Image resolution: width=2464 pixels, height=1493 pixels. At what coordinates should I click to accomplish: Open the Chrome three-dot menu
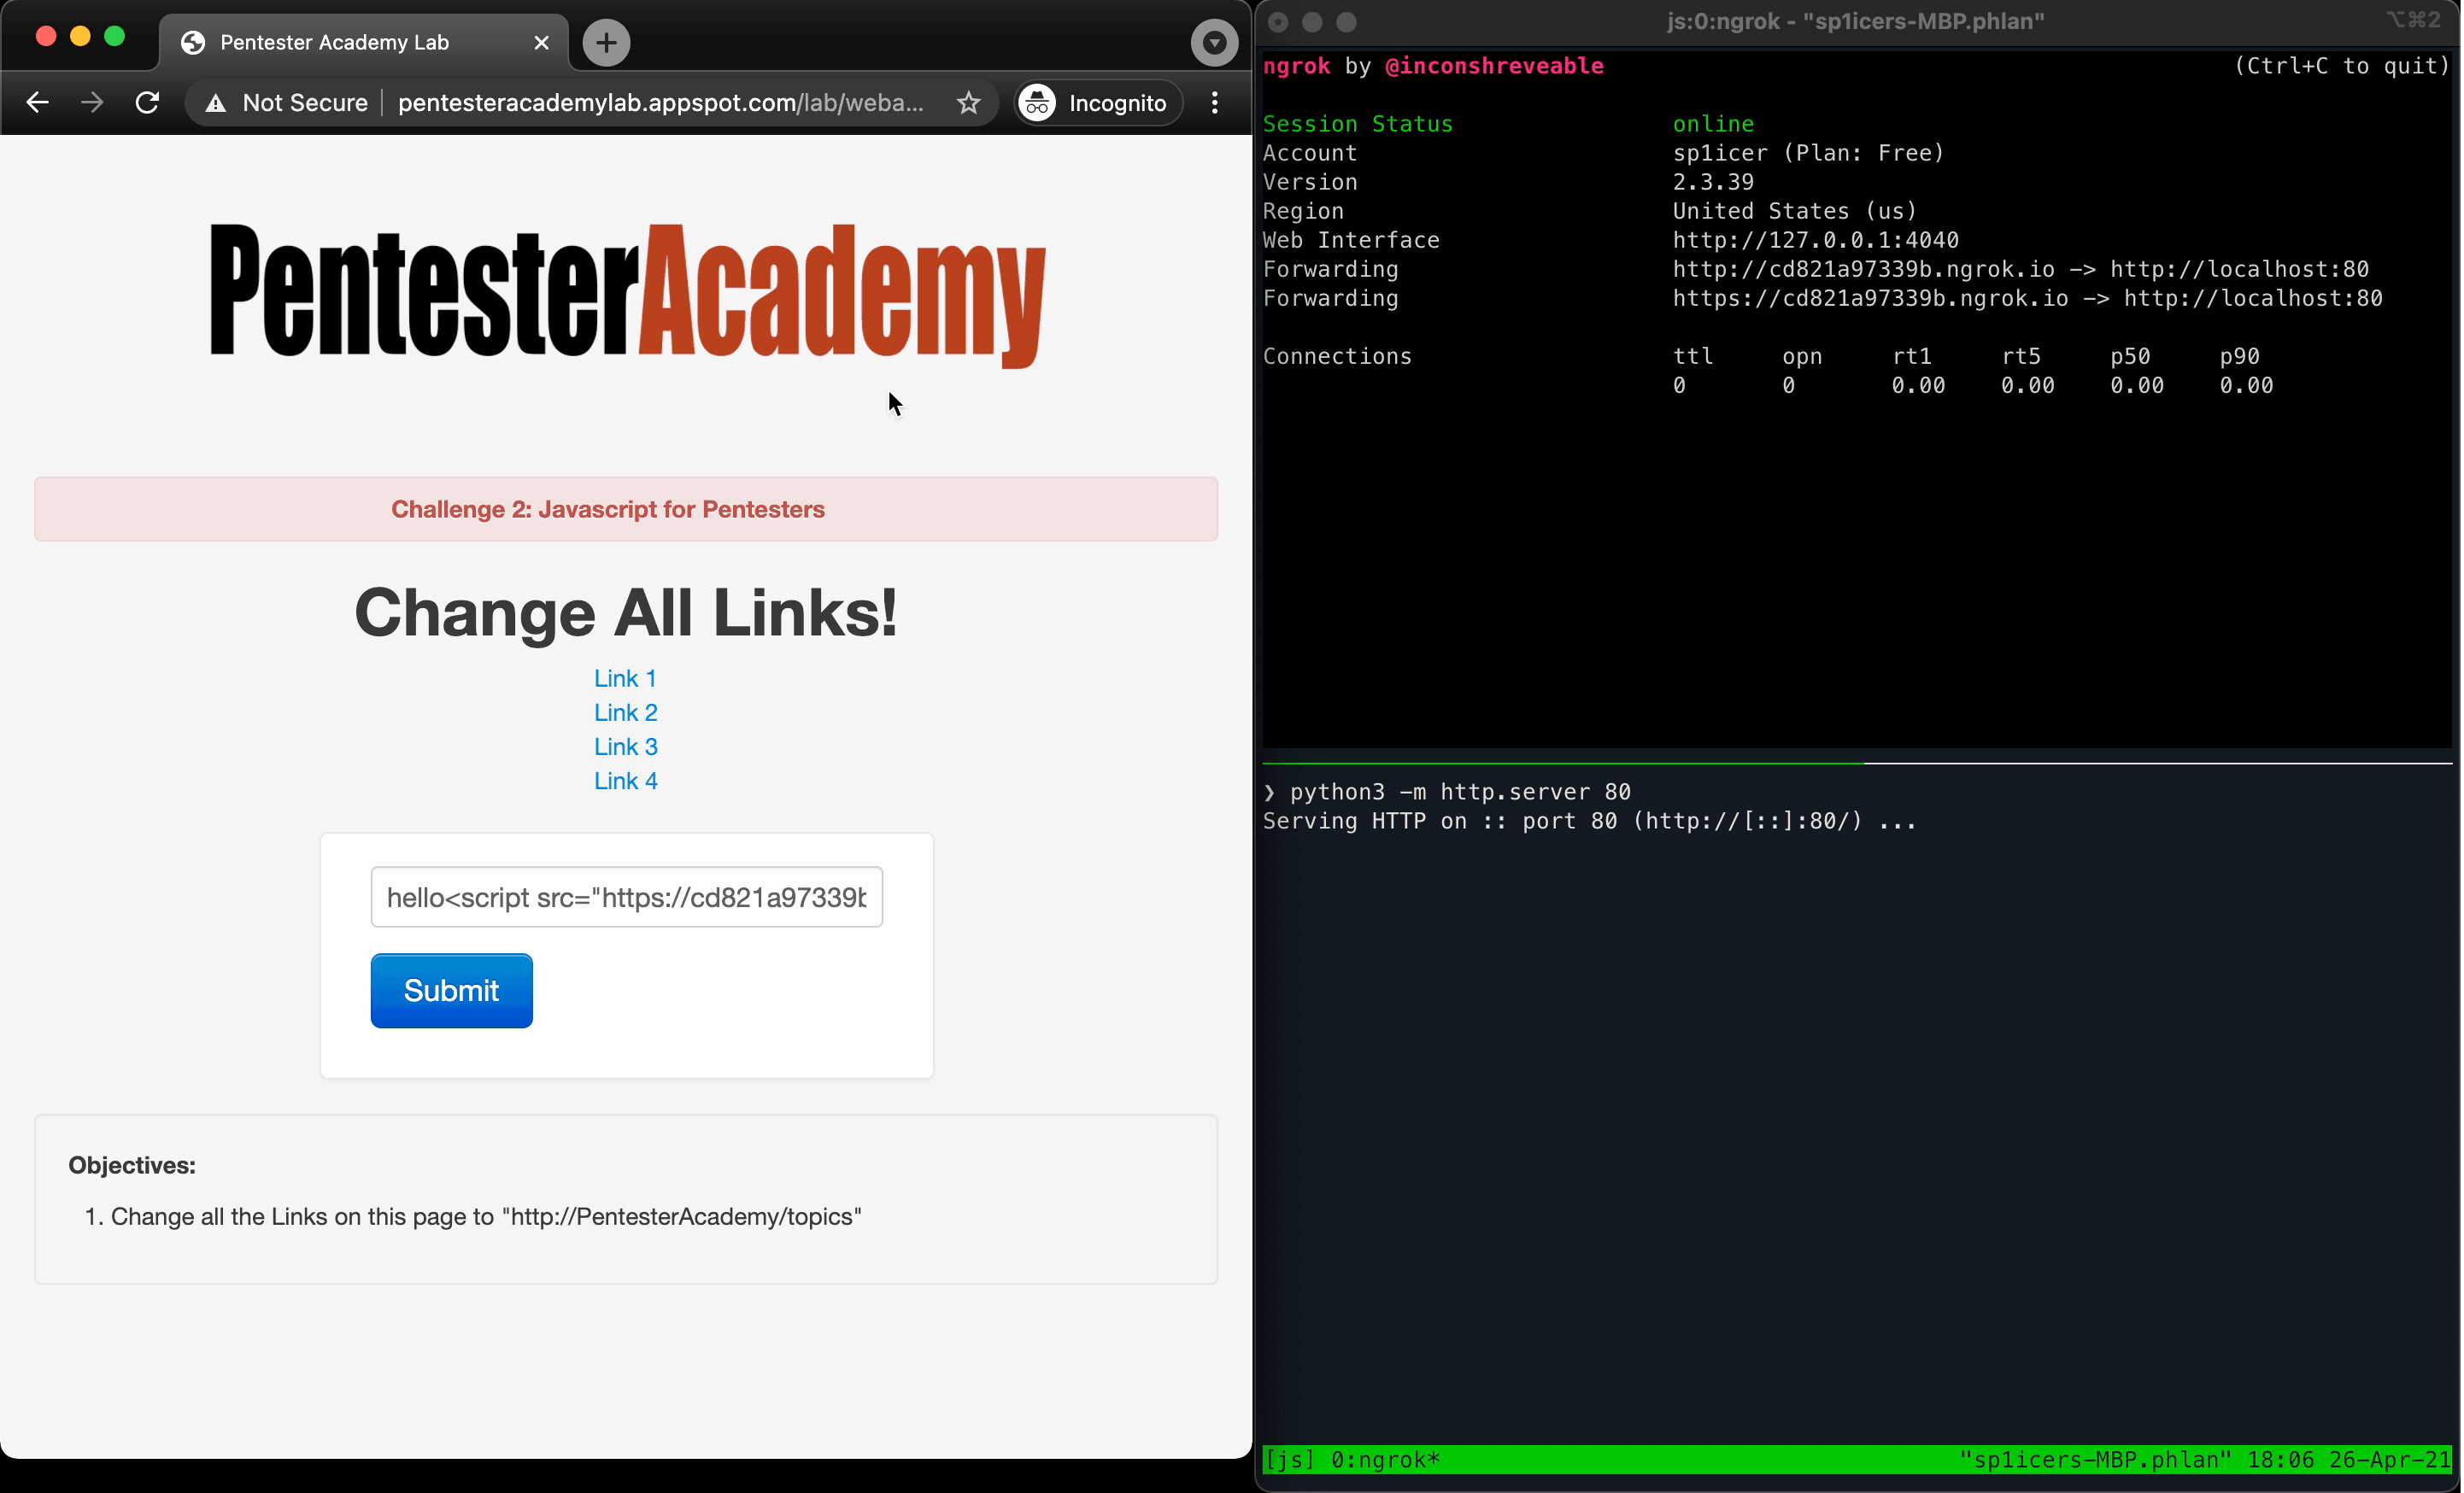(x=1214, y=103)
